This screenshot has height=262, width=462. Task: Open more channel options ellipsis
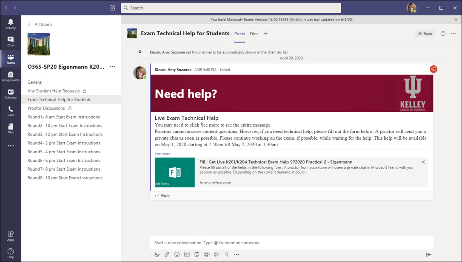pyautogui.click(x=453, y=34)
